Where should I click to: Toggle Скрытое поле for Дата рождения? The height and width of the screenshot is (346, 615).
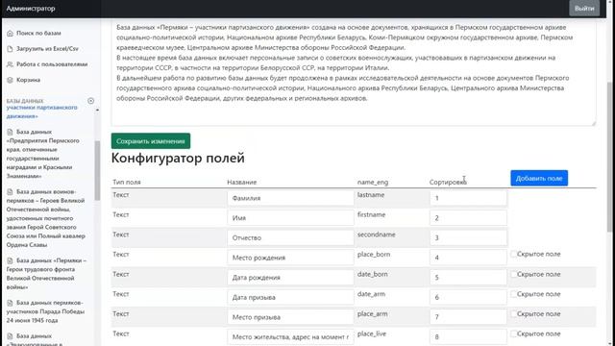pos(513,274)
